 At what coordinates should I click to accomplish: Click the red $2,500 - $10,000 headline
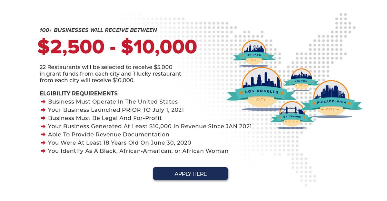coord(117,47)
